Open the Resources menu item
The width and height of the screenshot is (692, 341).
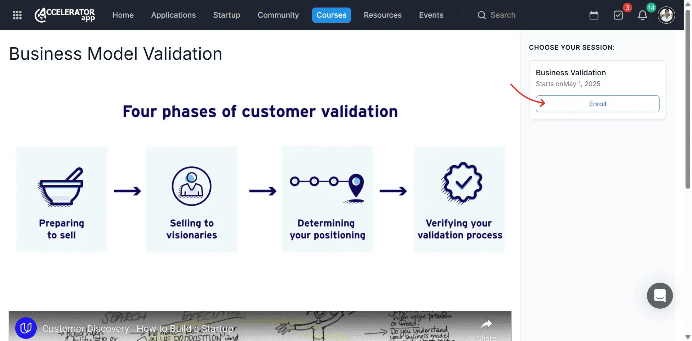coord(382,15)
